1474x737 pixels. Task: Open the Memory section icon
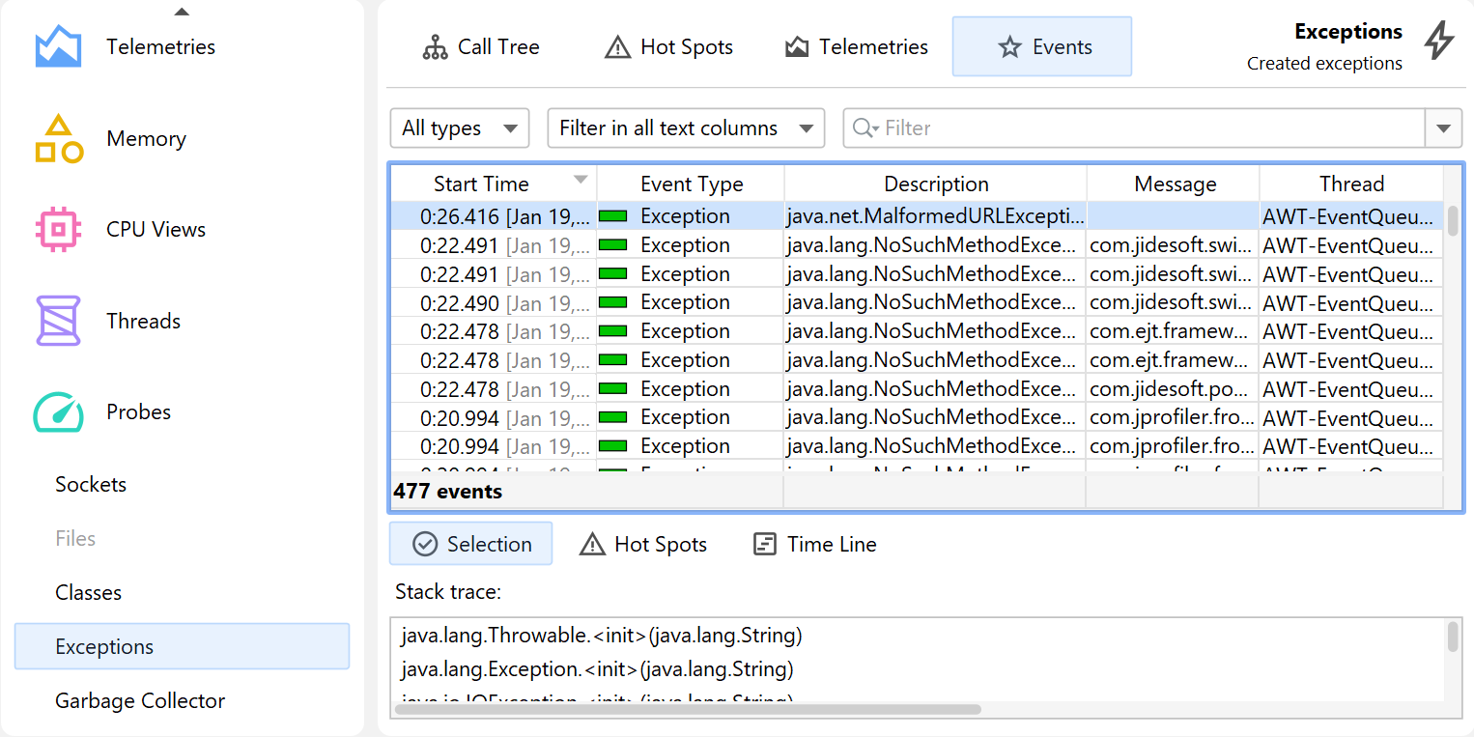tap(58, 139)
